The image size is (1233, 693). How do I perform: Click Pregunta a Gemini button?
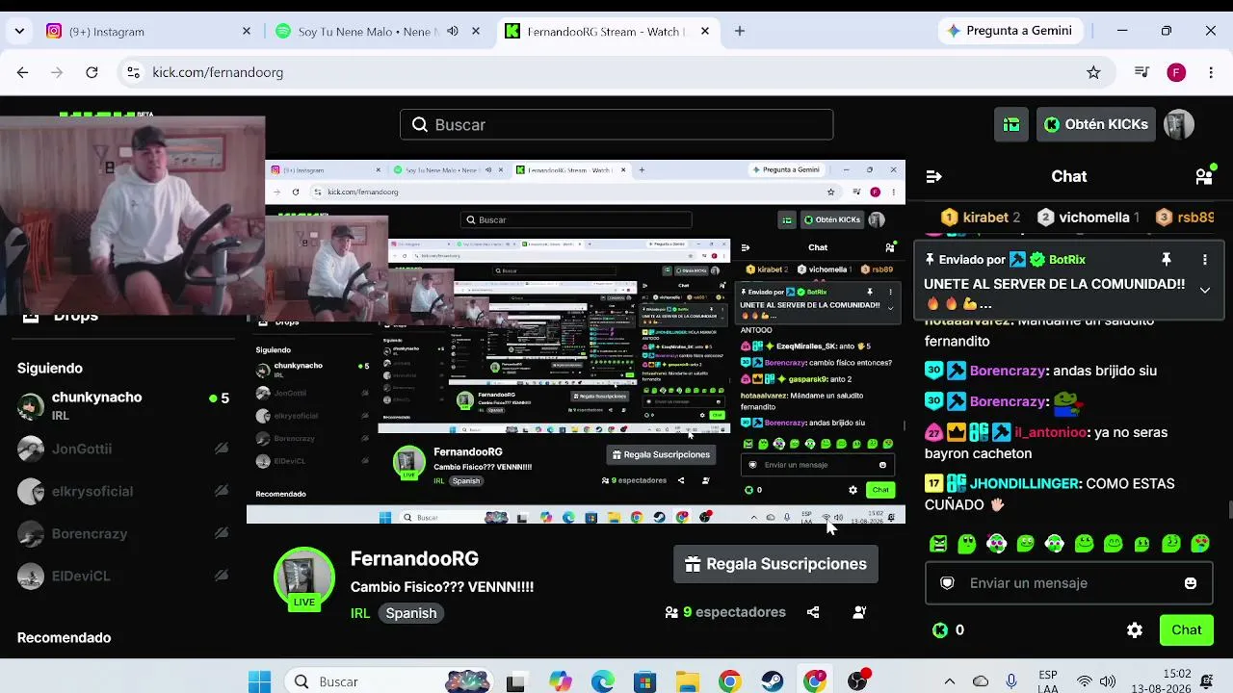[1010, 31]
